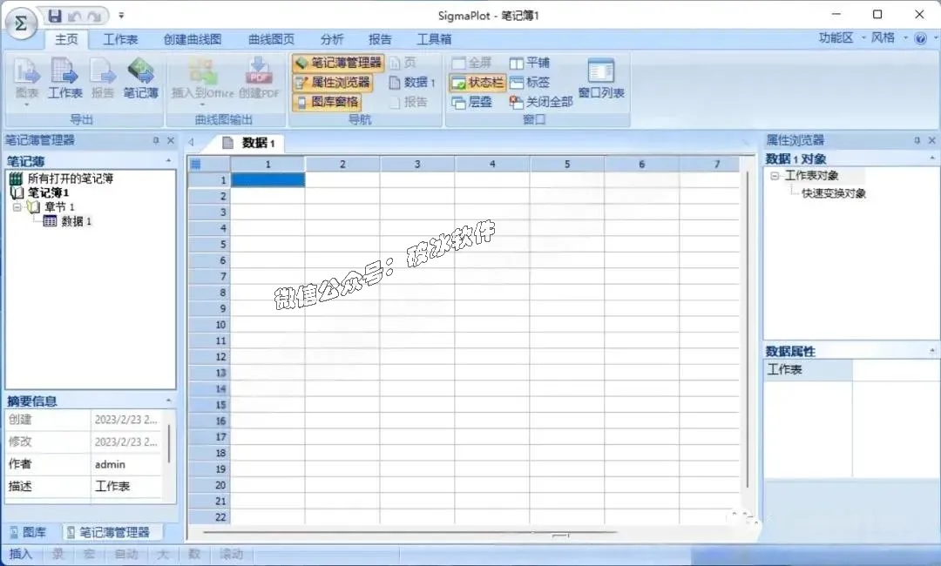941x566 pixels.
Task: Open the quick access toolbar customize arrow
Action: click(121, 16)
